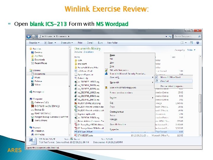Screen dimensions: 213x160
Task: Choose Open file location
Action: [118, 124]
